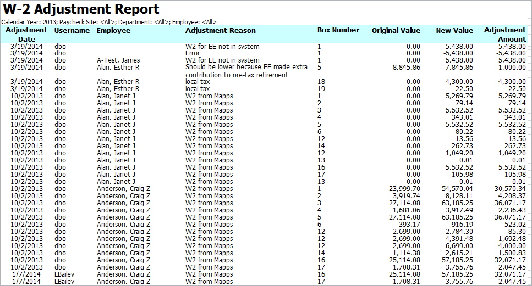Click 262.73 in the Adjustment Amount column
This screenshot has height=286, width=532.
(x=515, y=145)
